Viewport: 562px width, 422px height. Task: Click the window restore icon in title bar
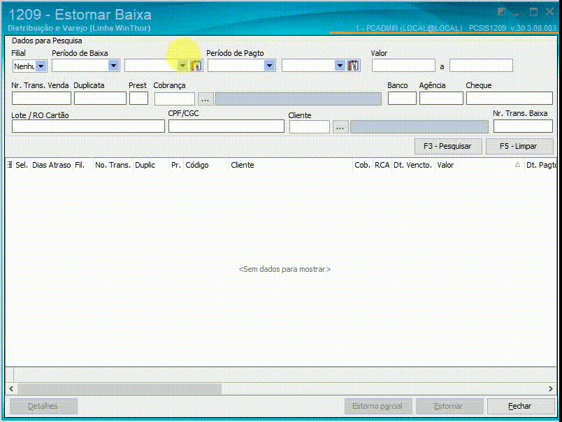pyautogui.click(x=501, y=12)
